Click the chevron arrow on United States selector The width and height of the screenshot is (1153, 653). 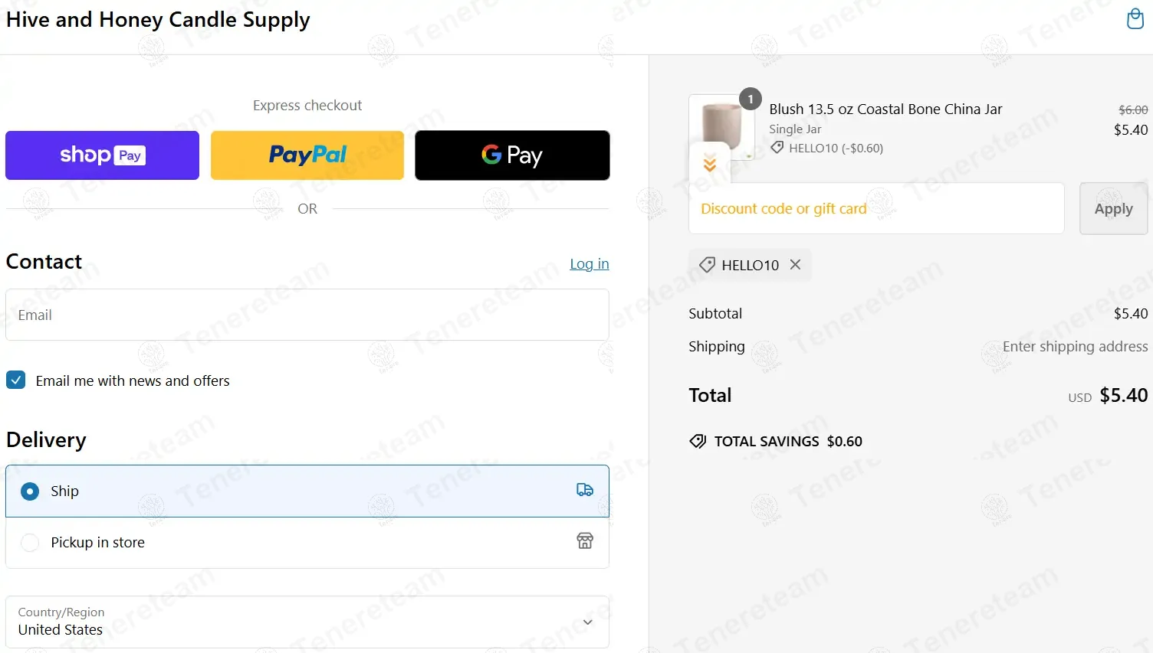click(588, 622)
